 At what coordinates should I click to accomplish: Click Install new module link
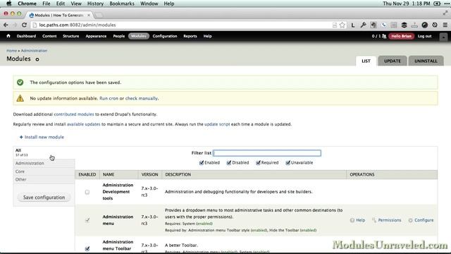pos(44,137)
